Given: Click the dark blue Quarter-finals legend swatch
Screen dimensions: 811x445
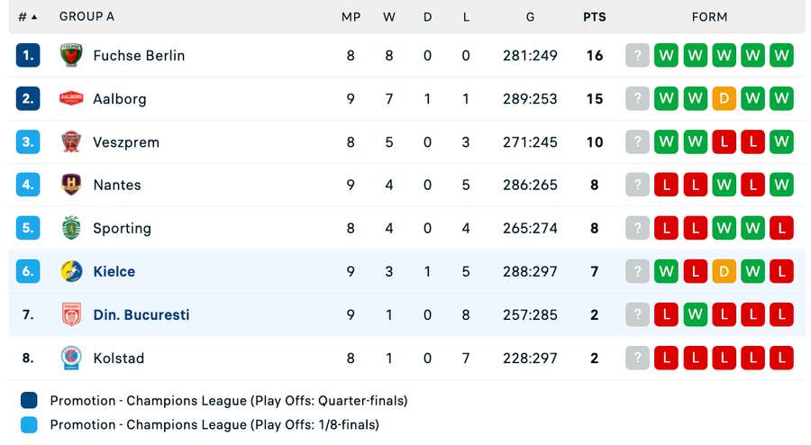Looking at the screenshot, I should point(29,400).
